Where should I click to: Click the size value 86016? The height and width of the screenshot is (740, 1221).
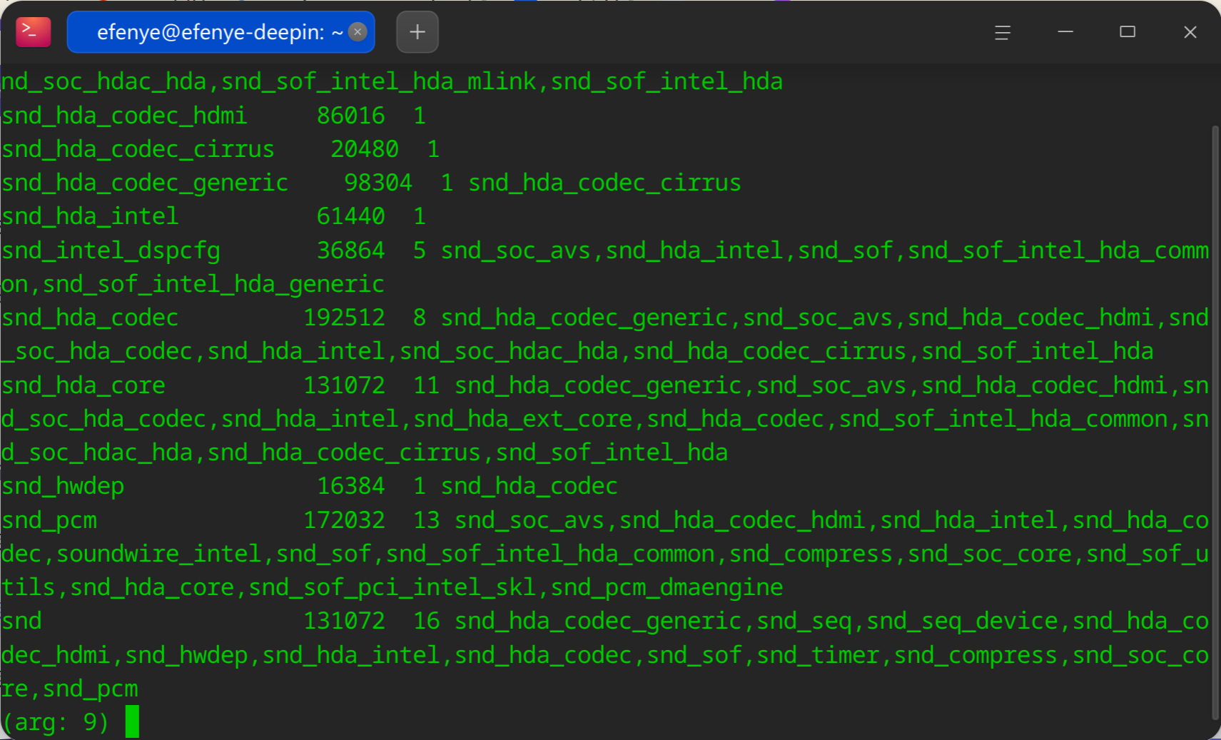tap(351, 116)
